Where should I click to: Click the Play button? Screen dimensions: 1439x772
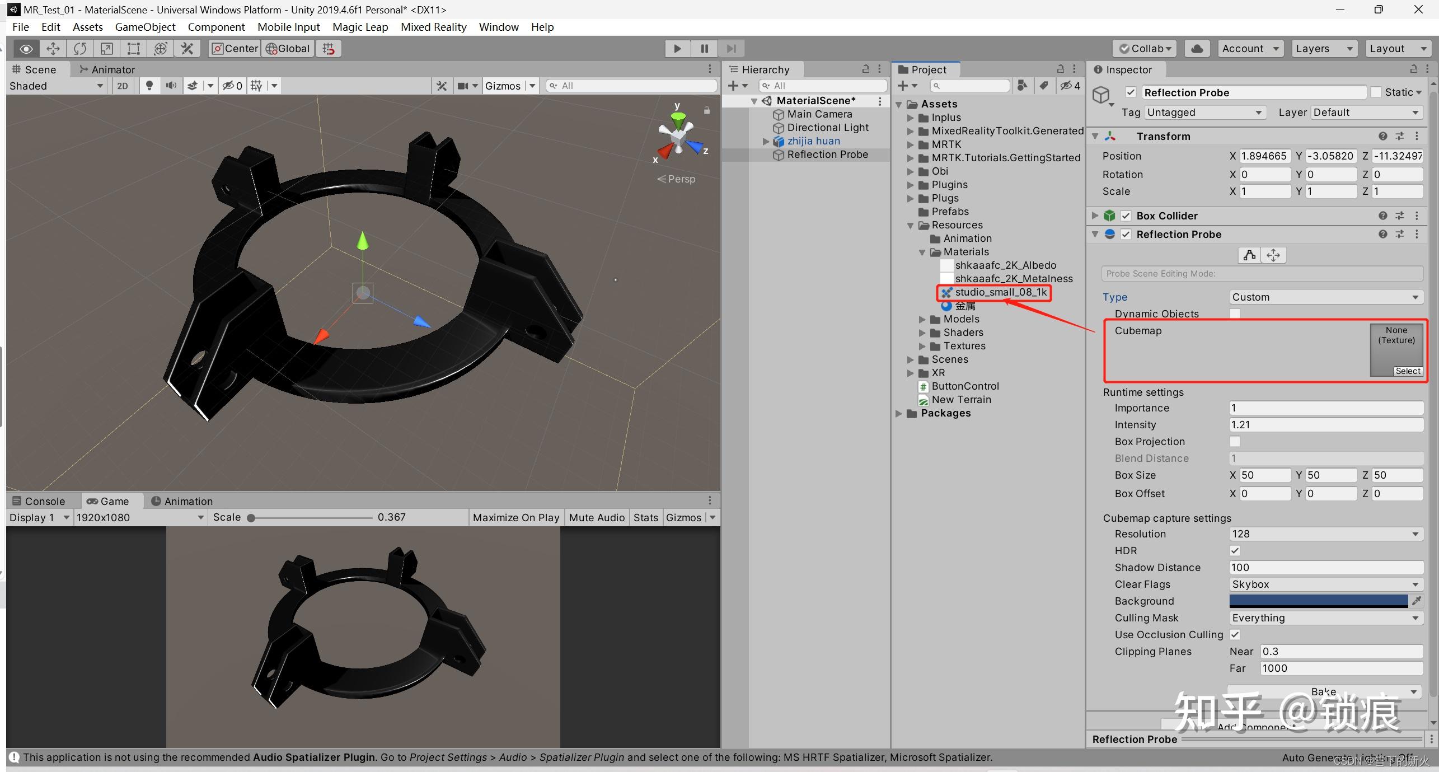[x=677, y=49]
